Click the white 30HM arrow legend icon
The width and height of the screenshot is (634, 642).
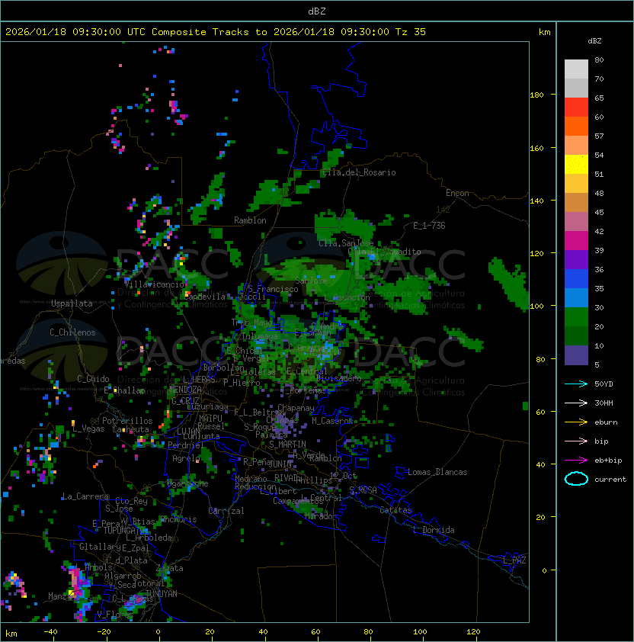[x=576, y=403]
